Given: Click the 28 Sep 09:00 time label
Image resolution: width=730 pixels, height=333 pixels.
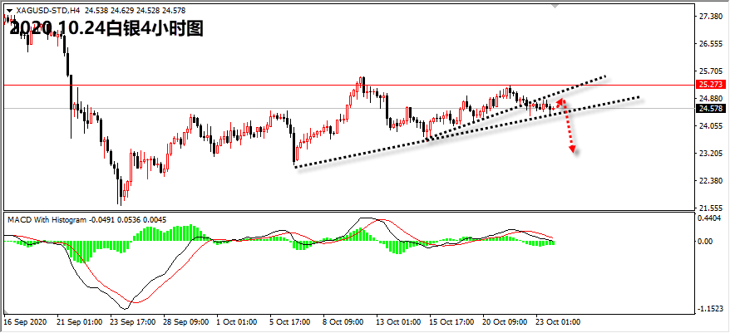Looking at the screenshot, I should (x=186, y=322).
